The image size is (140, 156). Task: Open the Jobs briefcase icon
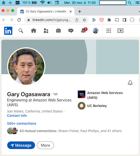[58, 31]
